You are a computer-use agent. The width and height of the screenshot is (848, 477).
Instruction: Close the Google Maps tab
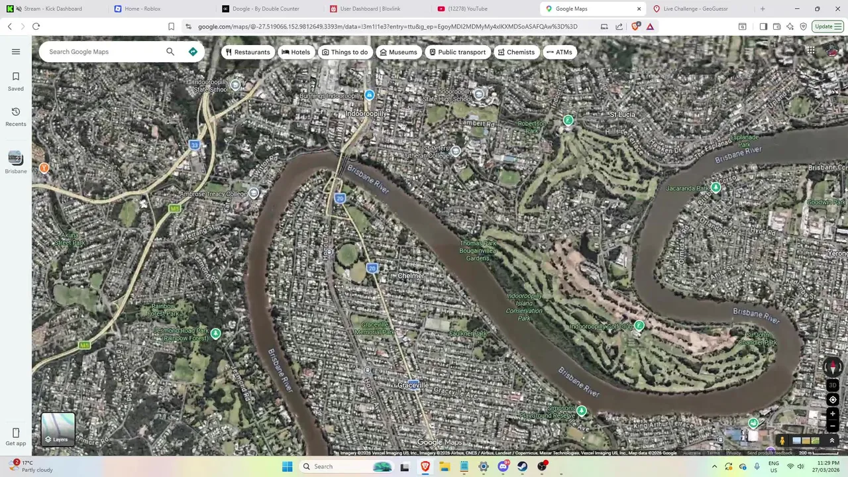pyautogui.click(x=639, y=9)
